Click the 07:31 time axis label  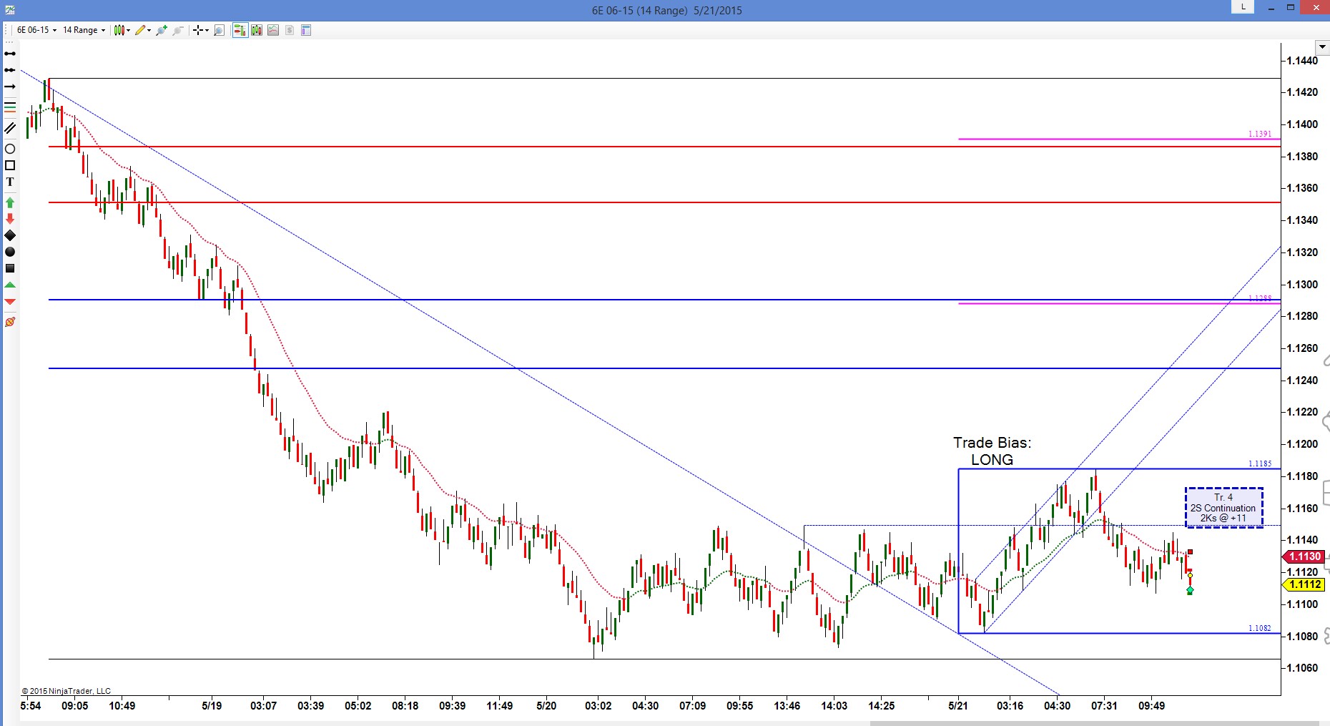click(1104, 705)
